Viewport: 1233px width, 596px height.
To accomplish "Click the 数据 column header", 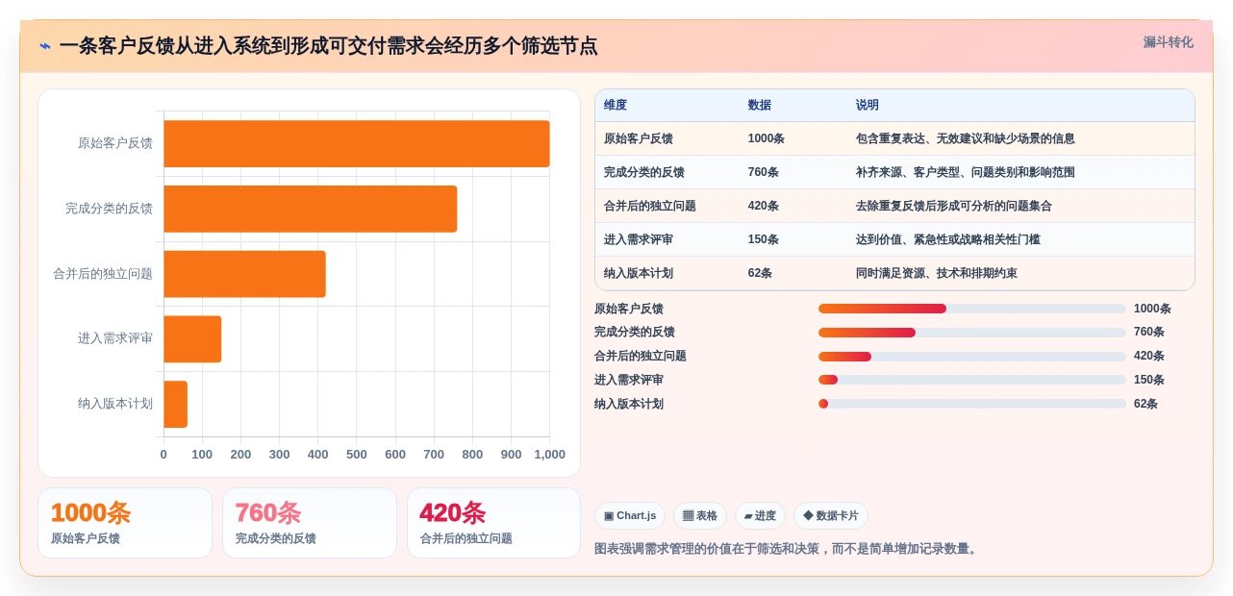I will [759, 105].
